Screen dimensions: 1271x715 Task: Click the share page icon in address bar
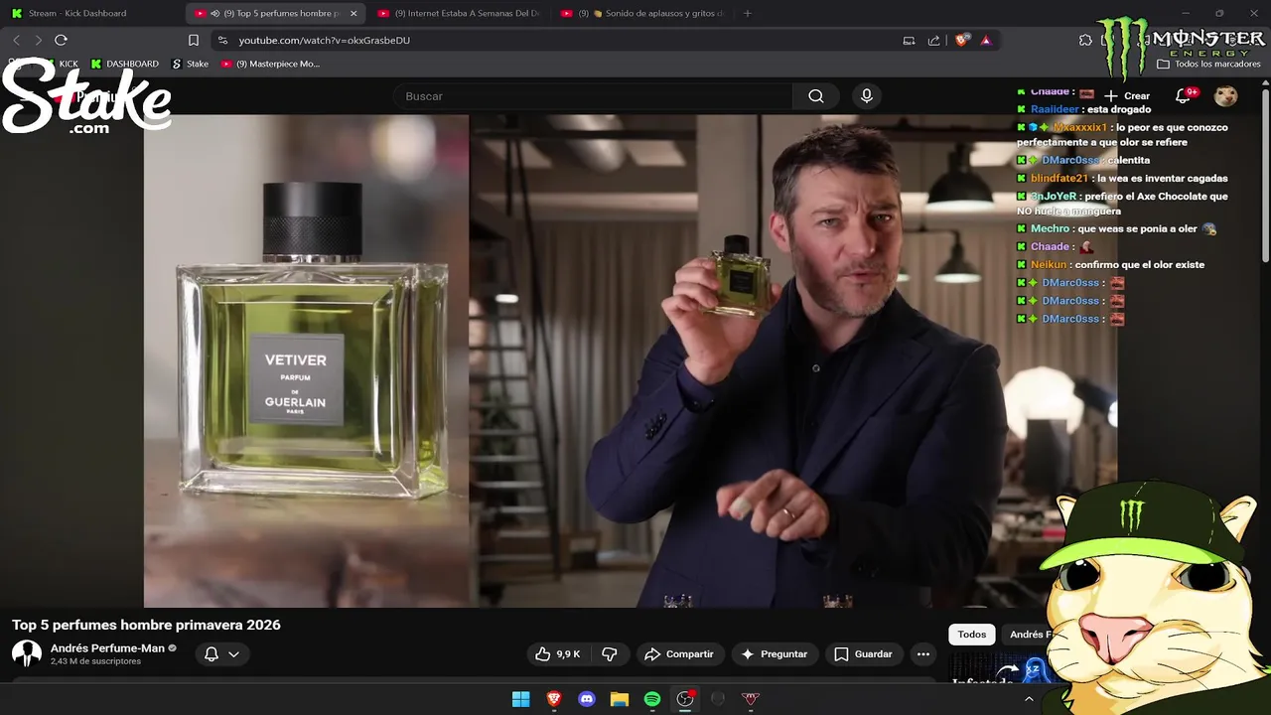tap(933, 40)
